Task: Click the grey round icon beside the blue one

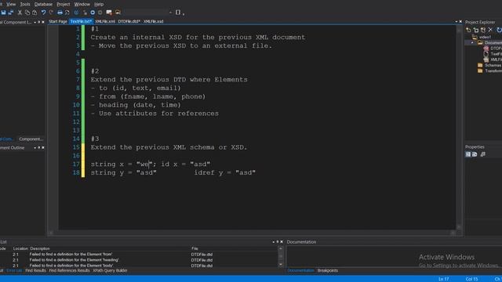Action: click(100, 13)
